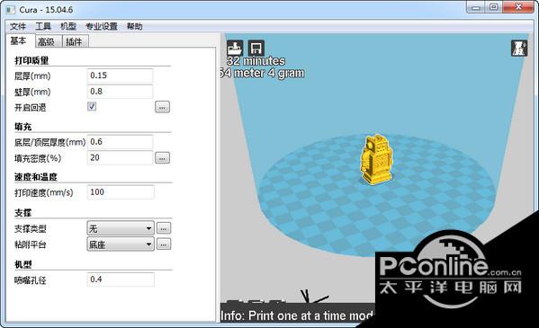Maximize the Cura window

click(494, 7)
